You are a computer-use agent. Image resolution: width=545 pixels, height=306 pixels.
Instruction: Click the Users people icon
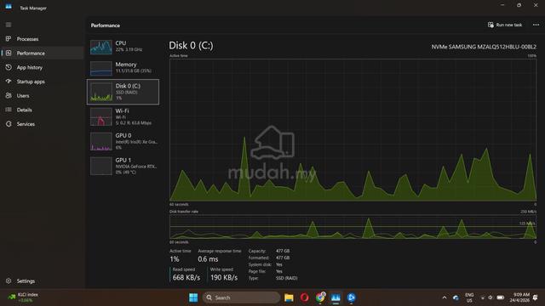(9, 95)
